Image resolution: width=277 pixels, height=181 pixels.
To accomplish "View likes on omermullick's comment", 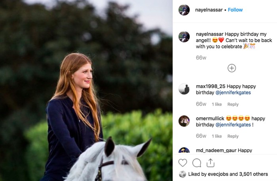I will (216, 136).
